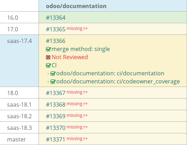This screenshot has width=187, height=145.
Task: Click the green check beside merge method: single
Action: (48, 49)
